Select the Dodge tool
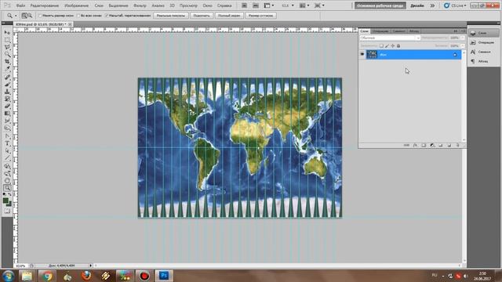 [7, 128]
